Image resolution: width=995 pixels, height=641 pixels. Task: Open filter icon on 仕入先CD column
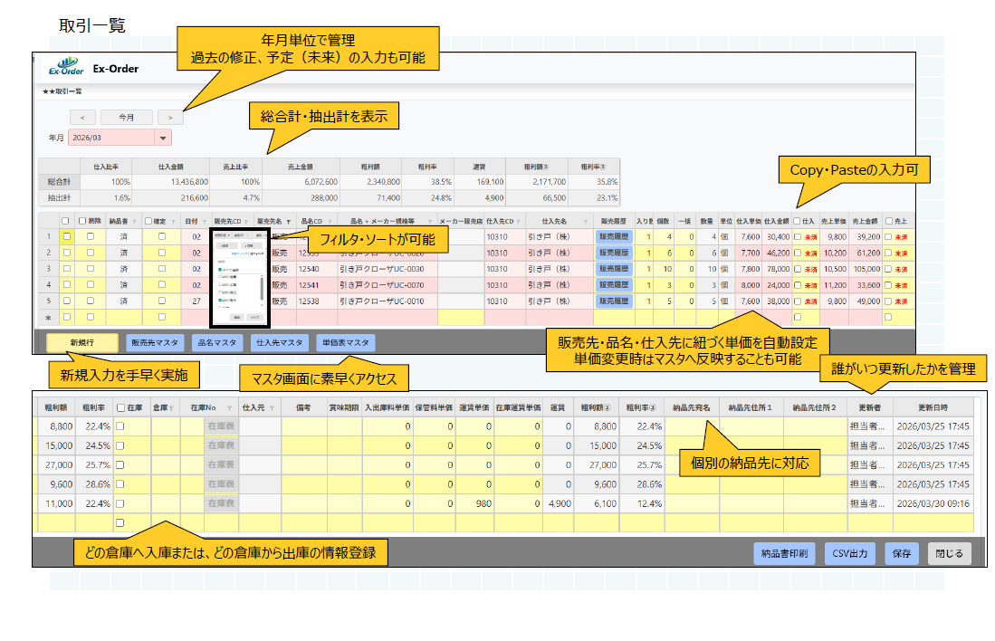517,221
